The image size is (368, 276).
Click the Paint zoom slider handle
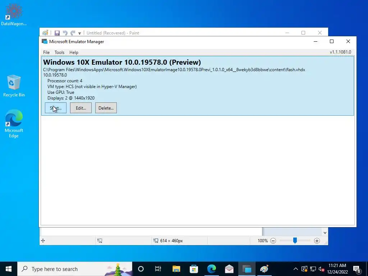click(x=295, y=240)
